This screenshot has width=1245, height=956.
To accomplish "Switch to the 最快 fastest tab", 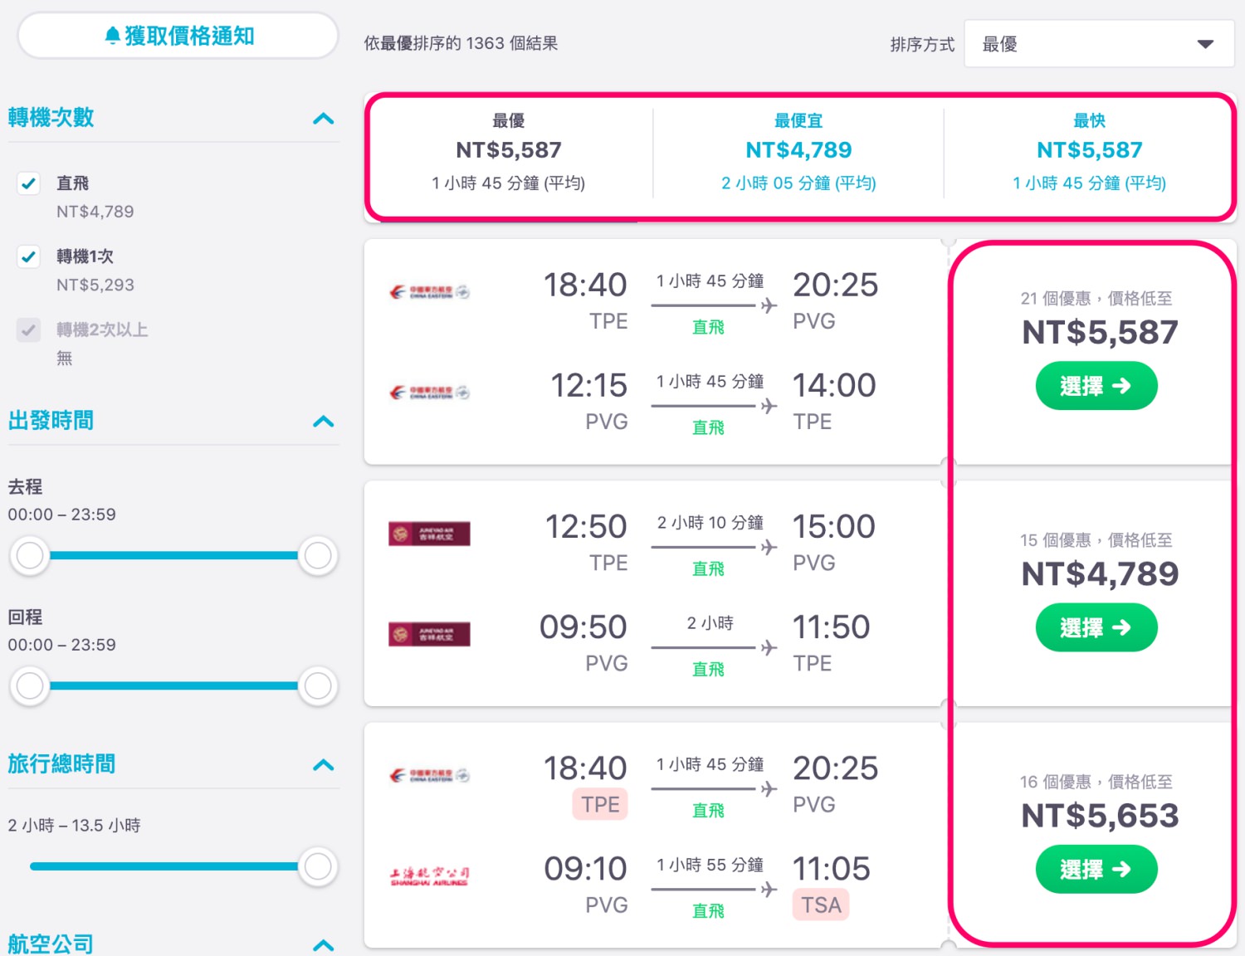I will [x=1089, y=153].
